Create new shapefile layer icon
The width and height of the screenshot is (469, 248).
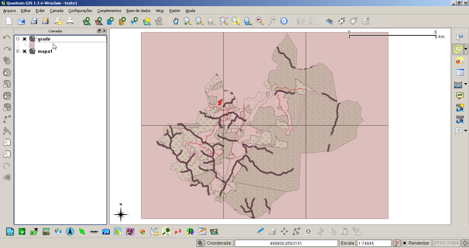point(147,21)
